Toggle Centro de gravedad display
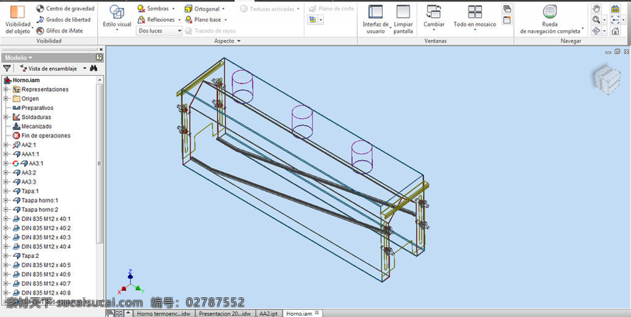The width and height of the screenshot is (631, 317). (65, 9)
